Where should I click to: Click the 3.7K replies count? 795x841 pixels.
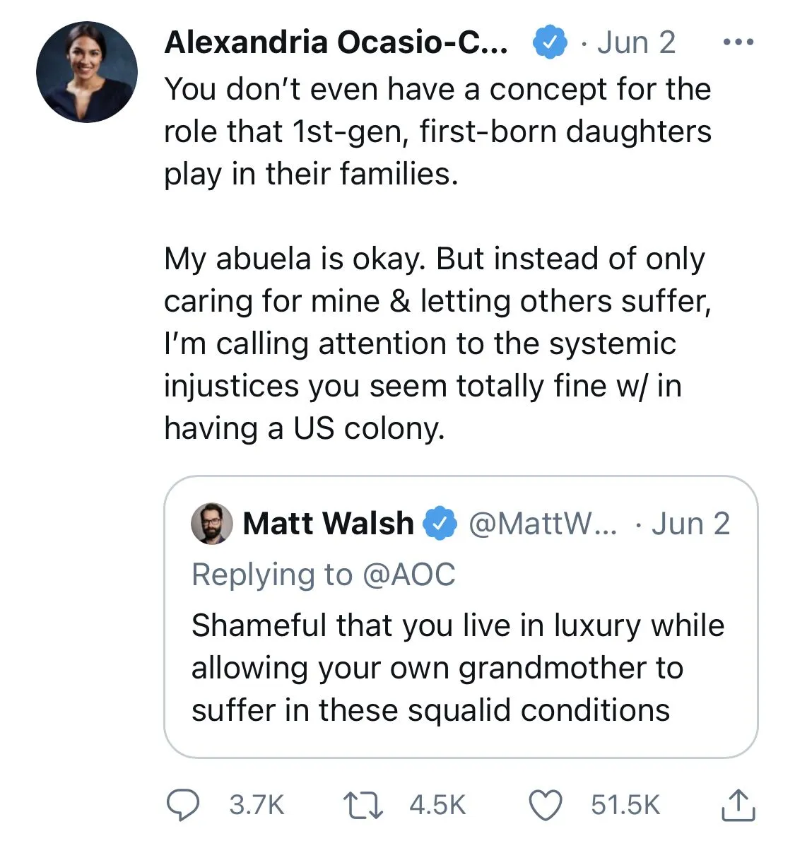(x=257, y=805)
